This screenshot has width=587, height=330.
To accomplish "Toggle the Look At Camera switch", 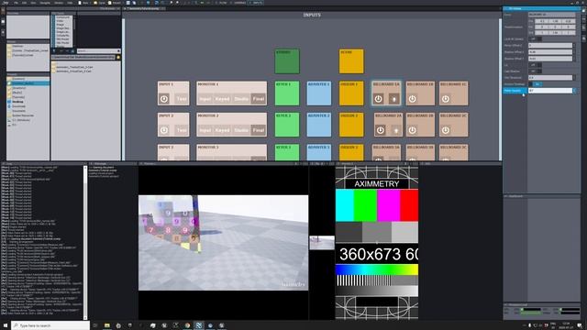I will [535, 38].
